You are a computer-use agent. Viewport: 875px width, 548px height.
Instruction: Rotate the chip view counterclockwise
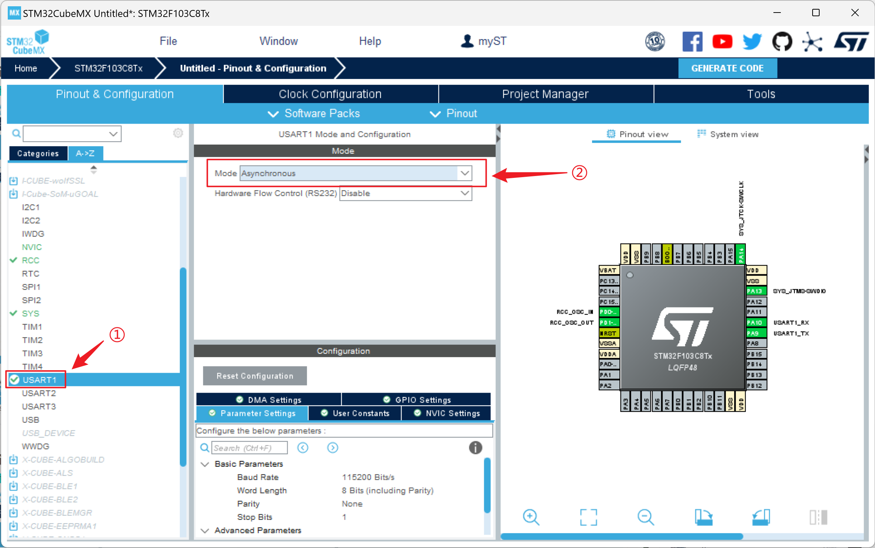[x=761, y=517]
